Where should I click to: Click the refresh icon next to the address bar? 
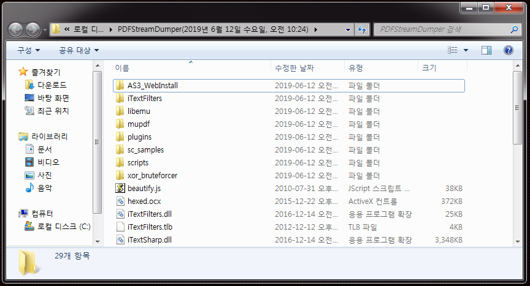[x=362, y=29]
